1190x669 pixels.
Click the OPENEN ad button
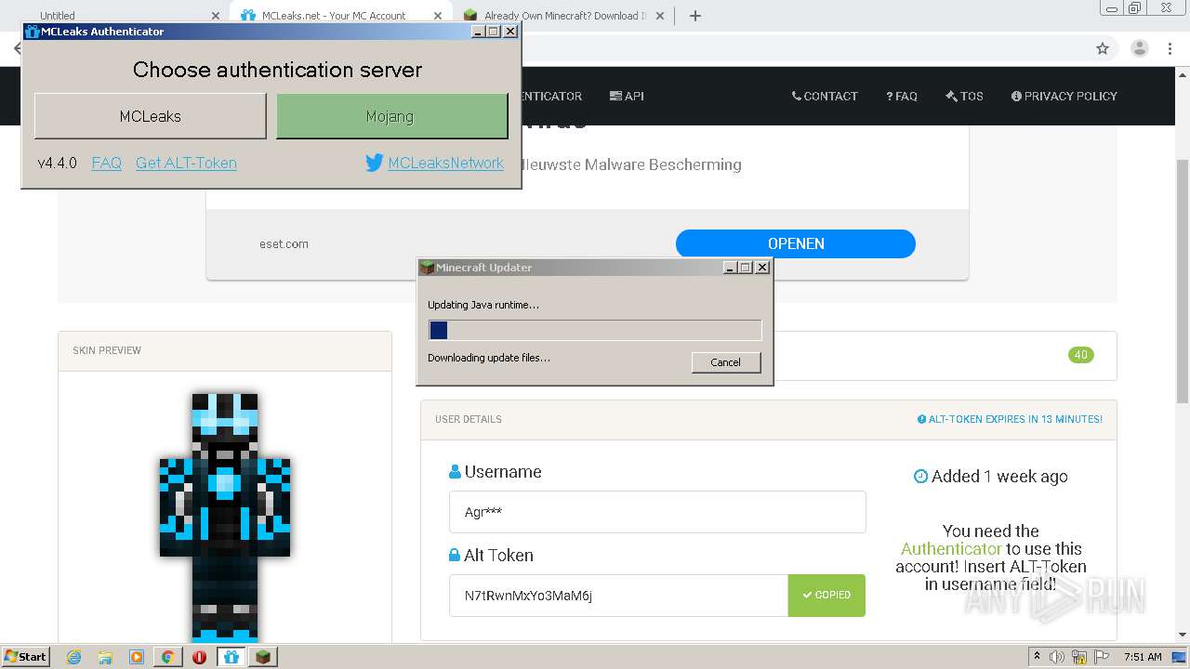coord(796,243)
